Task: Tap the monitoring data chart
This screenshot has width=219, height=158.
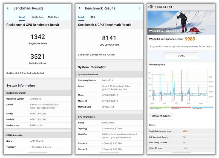Action: [181, 87]
